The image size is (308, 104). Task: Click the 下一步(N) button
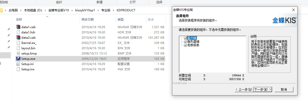point(262,89)
